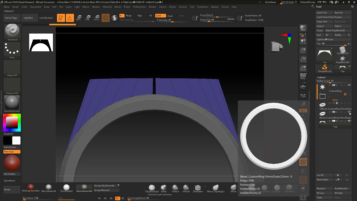Select the ClayBuildup2 brush
The image size is (357, 201).
(152, 188)
